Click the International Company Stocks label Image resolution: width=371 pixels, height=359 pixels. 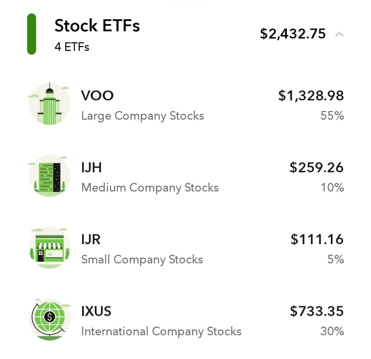click(161, 331)
